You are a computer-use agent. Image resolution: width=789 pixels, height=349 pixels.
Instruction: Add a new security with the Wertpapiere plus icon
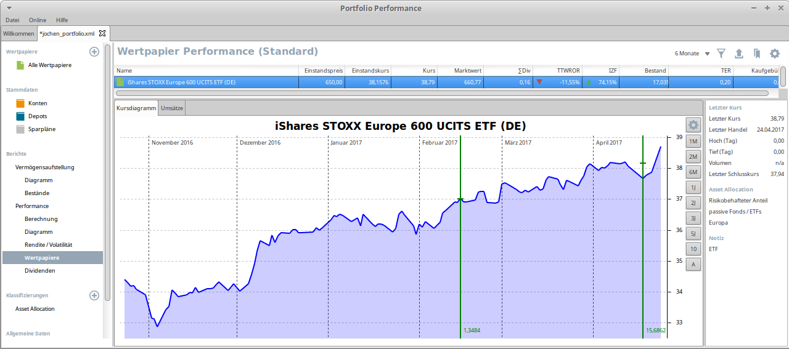[x=94, y=52]
